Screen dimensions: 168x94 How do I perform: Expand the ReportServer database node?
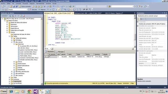pyautogui.click(x=7, y=28)
